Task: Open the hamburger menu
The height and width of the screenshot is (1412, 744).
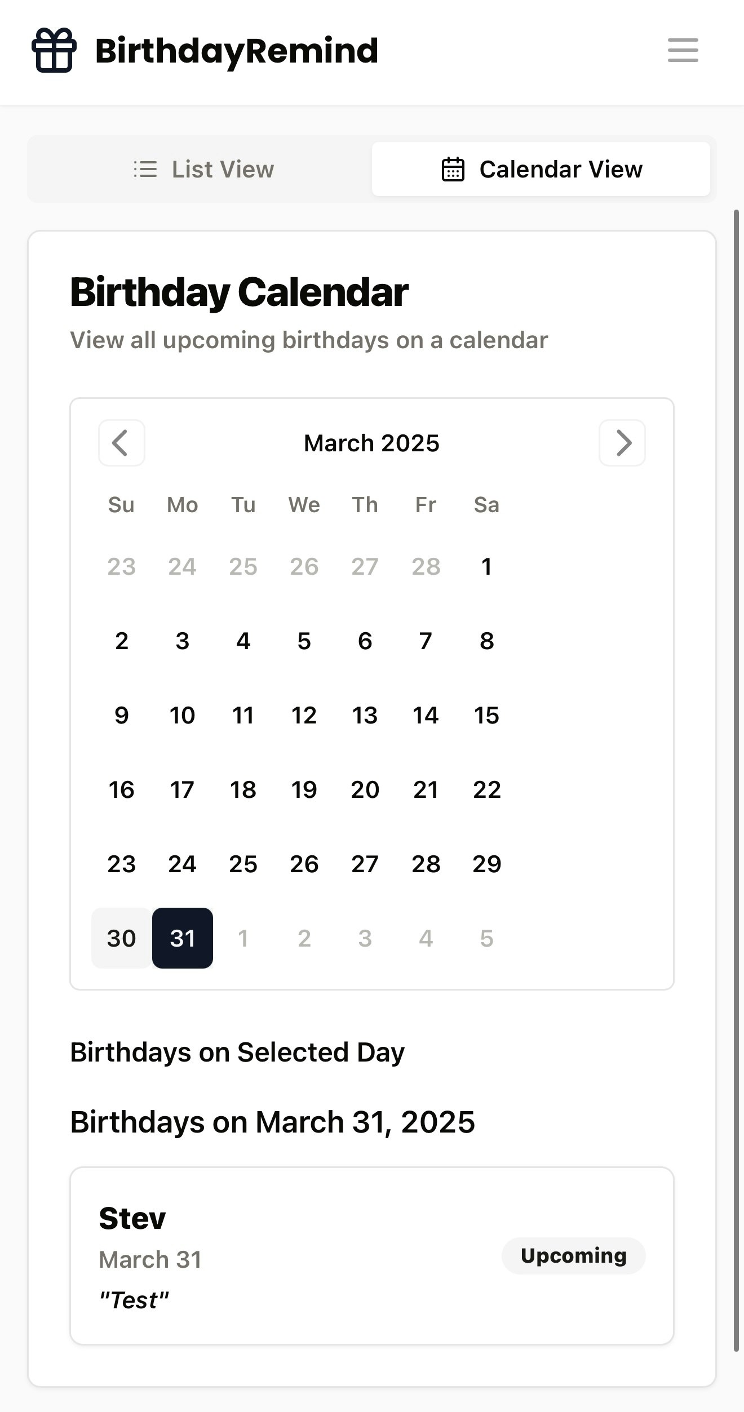Action: [683, 50]
